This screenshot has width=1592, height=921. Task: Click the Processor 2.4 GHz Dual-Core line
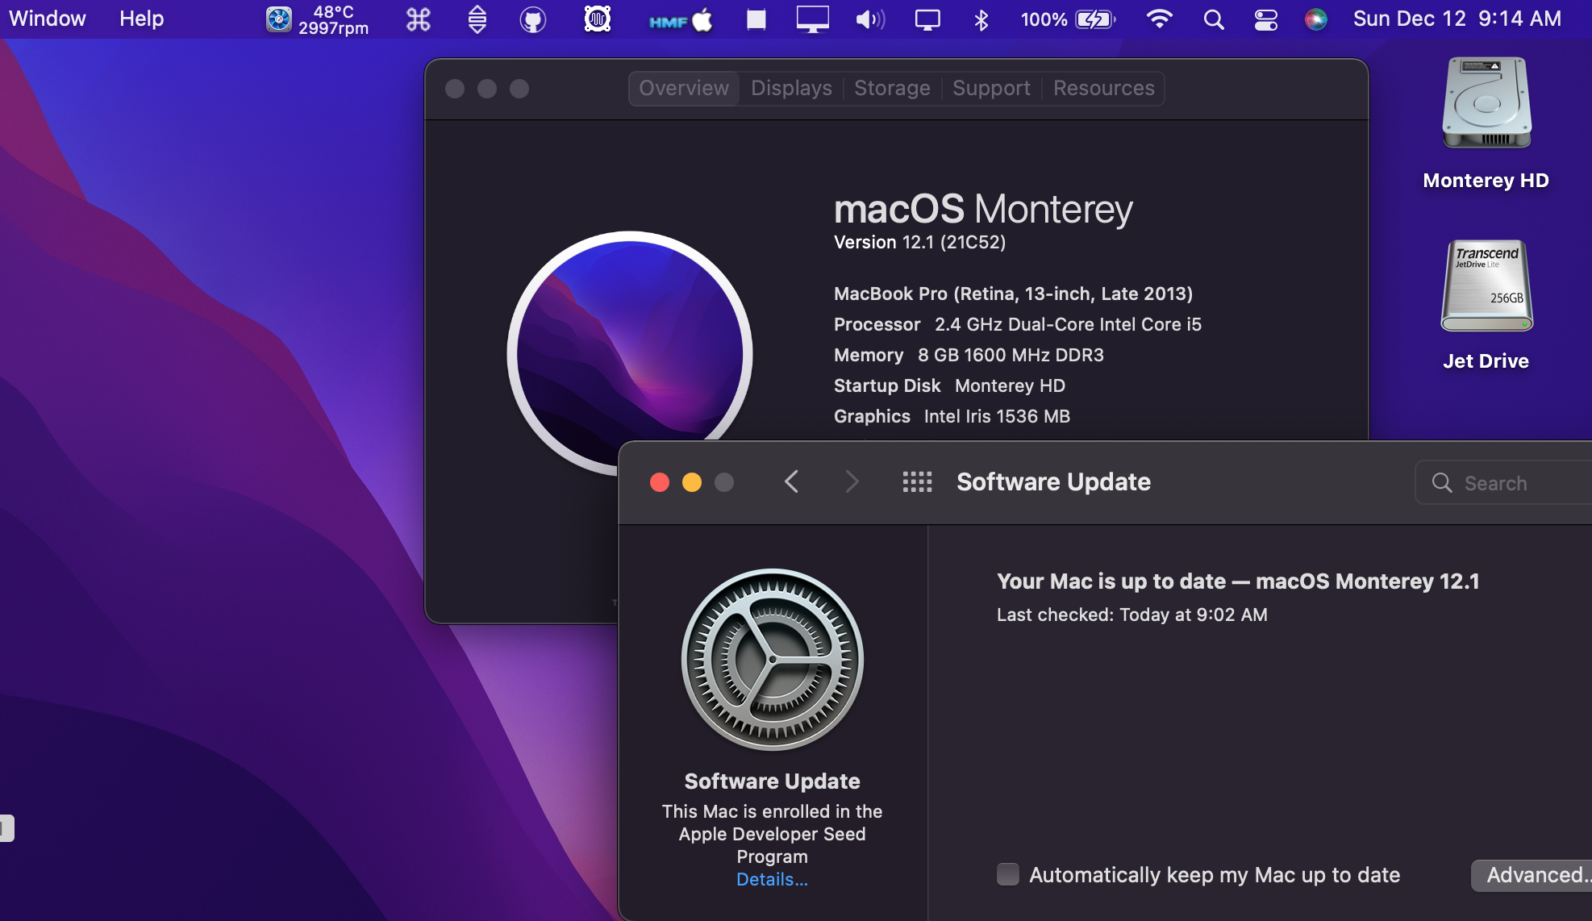[x=1017, y=324]
